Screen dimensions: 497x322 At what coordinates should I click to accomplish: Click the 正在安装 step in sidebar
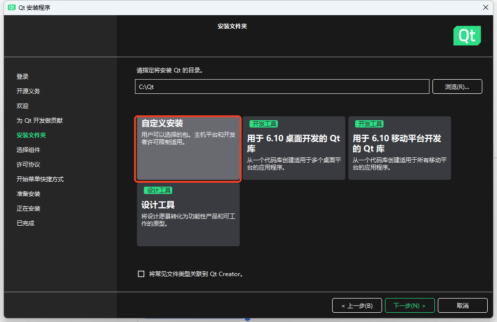(x=28, y=208)
